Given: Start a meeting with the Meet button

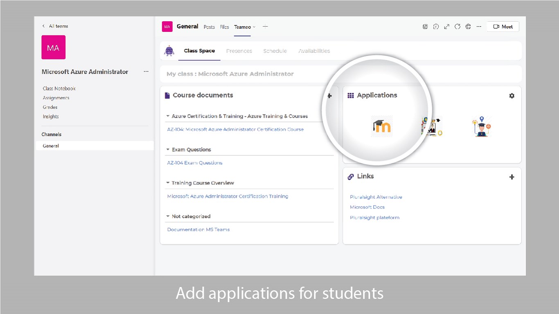Looking at the screenshot, I should [x=503, y=27].
